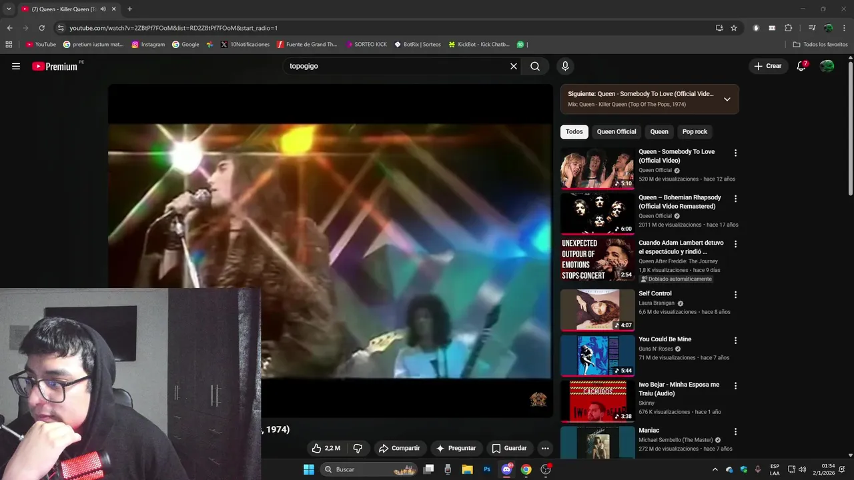Reload the page
The height and width of the screenshot is (480, 854).
[x=41, y=28]
